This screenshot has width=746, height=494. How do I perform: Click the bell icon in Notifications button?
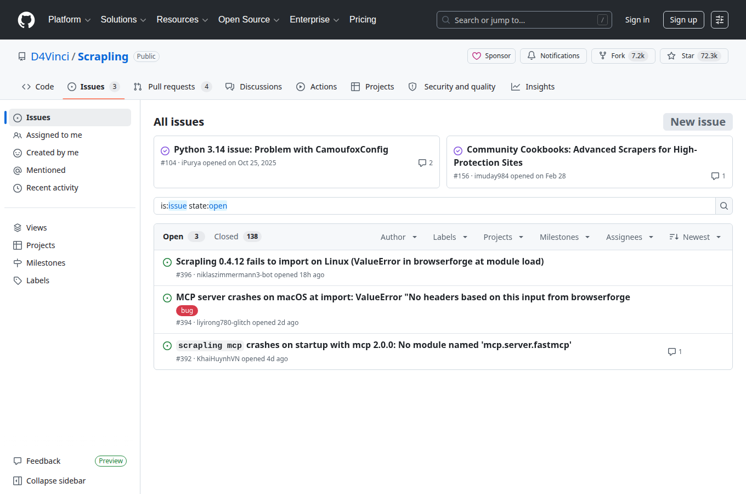tap(532, 56)
